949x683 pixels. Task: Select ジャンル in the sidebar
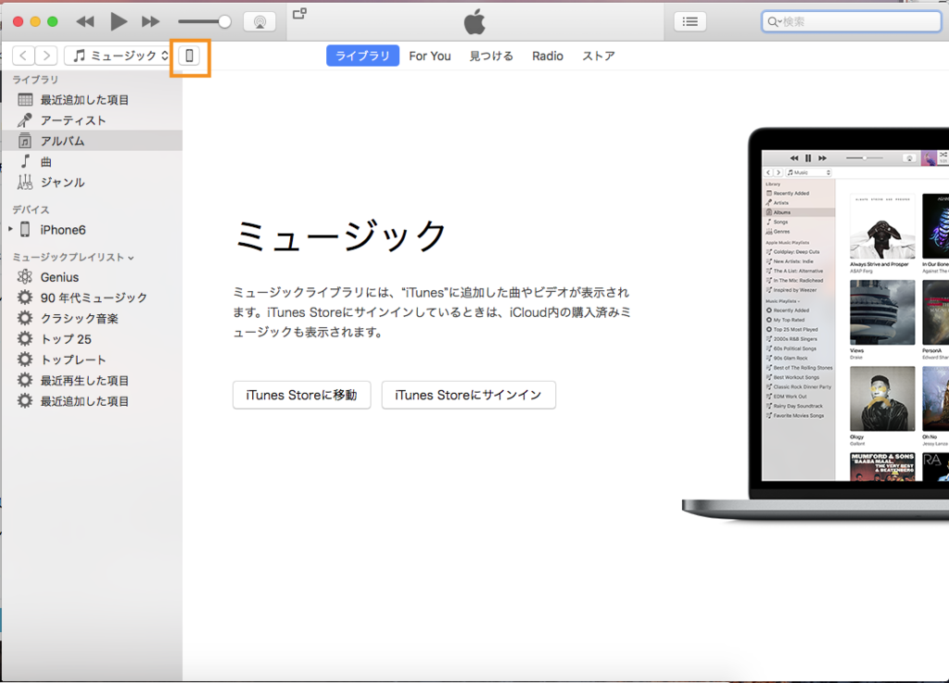pos(92,182)
